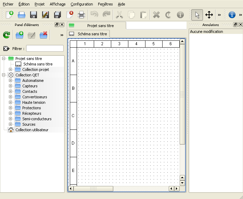
Task: Expand the Sources folder
Action: 10,124
